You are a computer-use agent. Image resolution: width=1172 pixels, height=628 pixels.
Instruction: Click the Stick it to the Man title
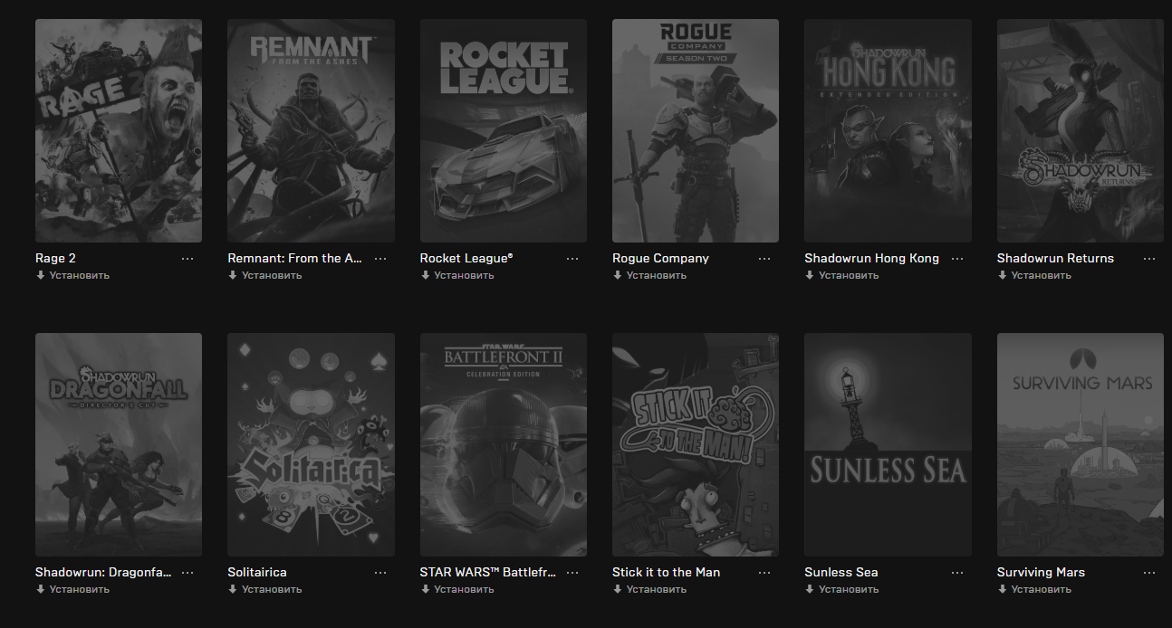[666, 572]
